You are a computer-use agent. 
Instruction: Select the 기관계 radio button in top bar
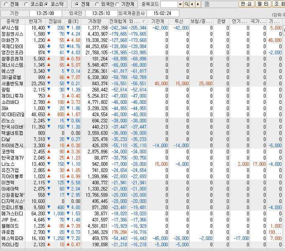117,4
